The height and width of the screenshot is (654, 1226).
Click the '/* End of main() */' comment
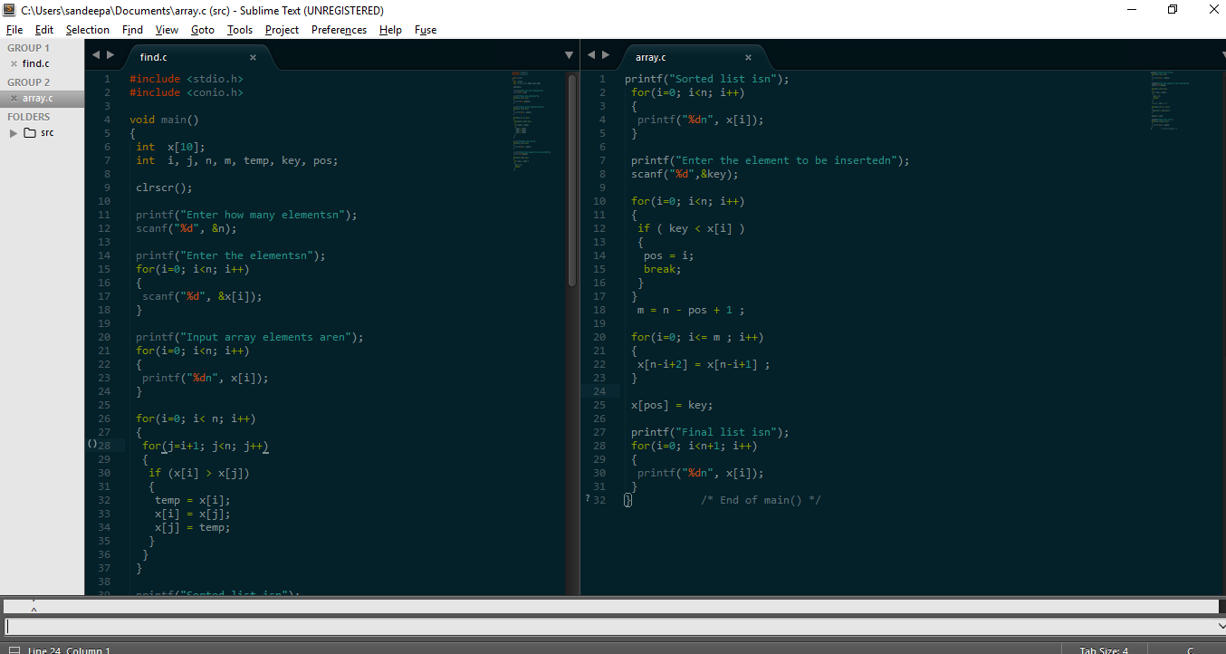(x=761, y=500)
